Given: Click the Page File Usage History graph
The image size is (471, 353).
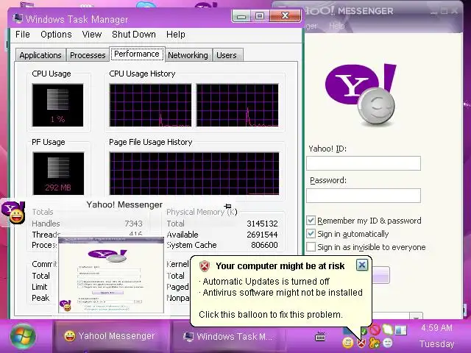Looking at the screenshot, I should click(194, 174).
